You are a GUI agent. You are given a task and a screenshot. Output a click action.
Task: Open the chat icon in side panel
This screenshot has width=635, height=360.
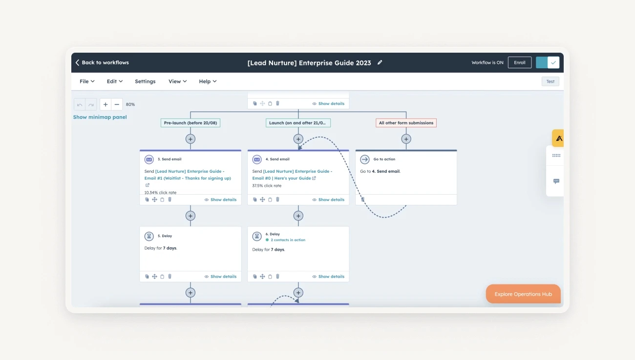point(556,181)
